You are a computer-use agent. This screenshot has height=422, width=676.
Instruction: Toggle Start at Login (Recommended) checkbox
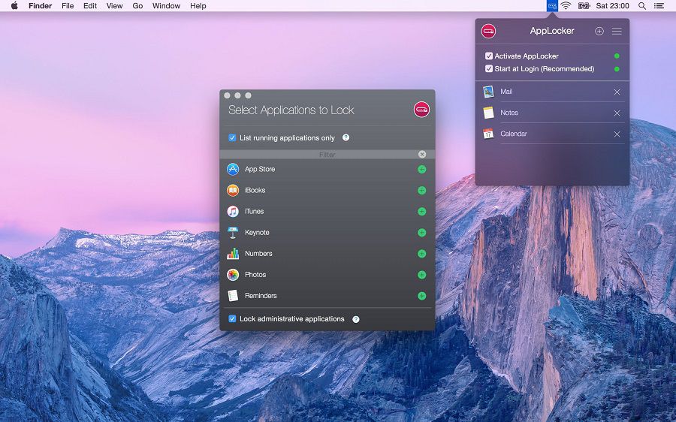click(489, 69)
